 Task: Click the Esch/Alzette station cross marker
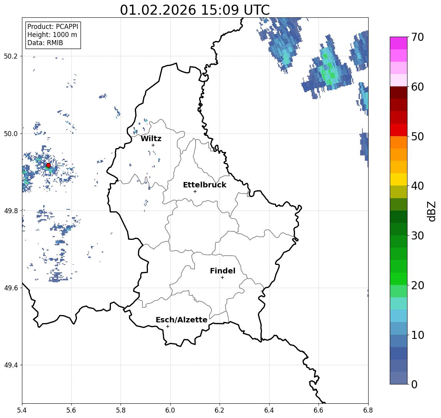(x=168, y=327)
